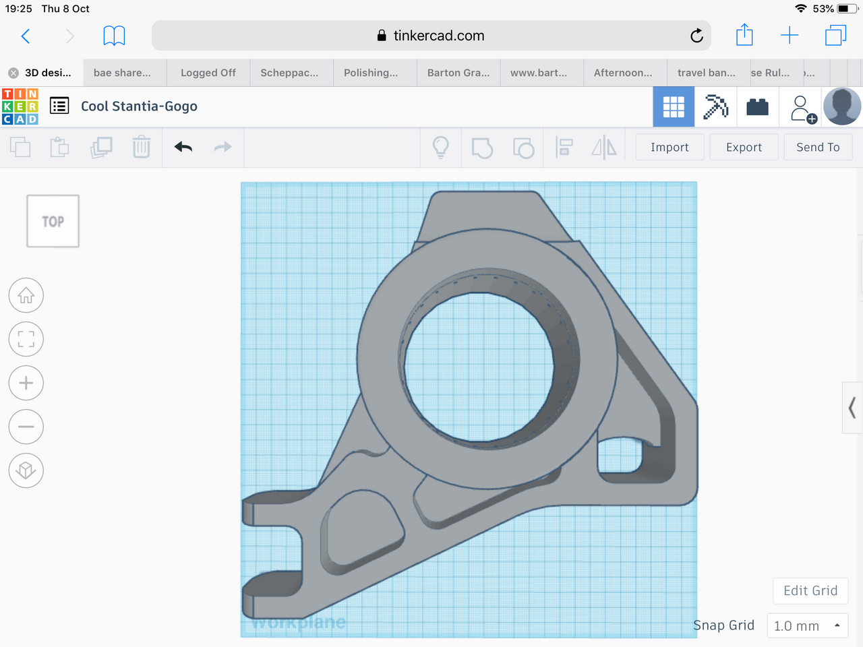The height and width of the screenshot is (647, 863).
Task: Click the Import button
Action: 669,147
